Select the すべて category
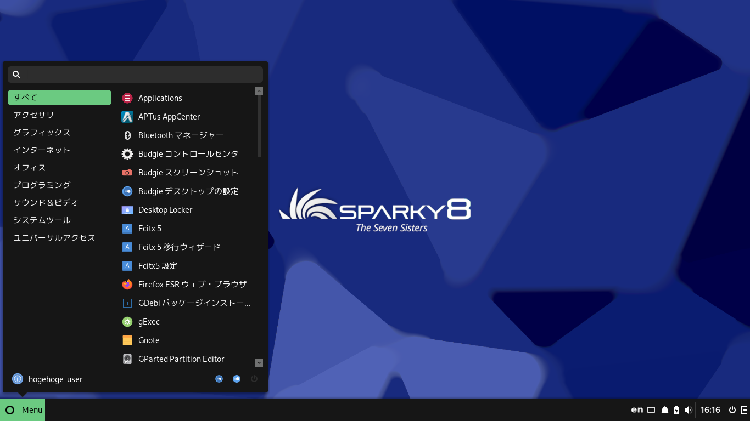The width and height of the screenshot is (750, 421). click(59, 98)
